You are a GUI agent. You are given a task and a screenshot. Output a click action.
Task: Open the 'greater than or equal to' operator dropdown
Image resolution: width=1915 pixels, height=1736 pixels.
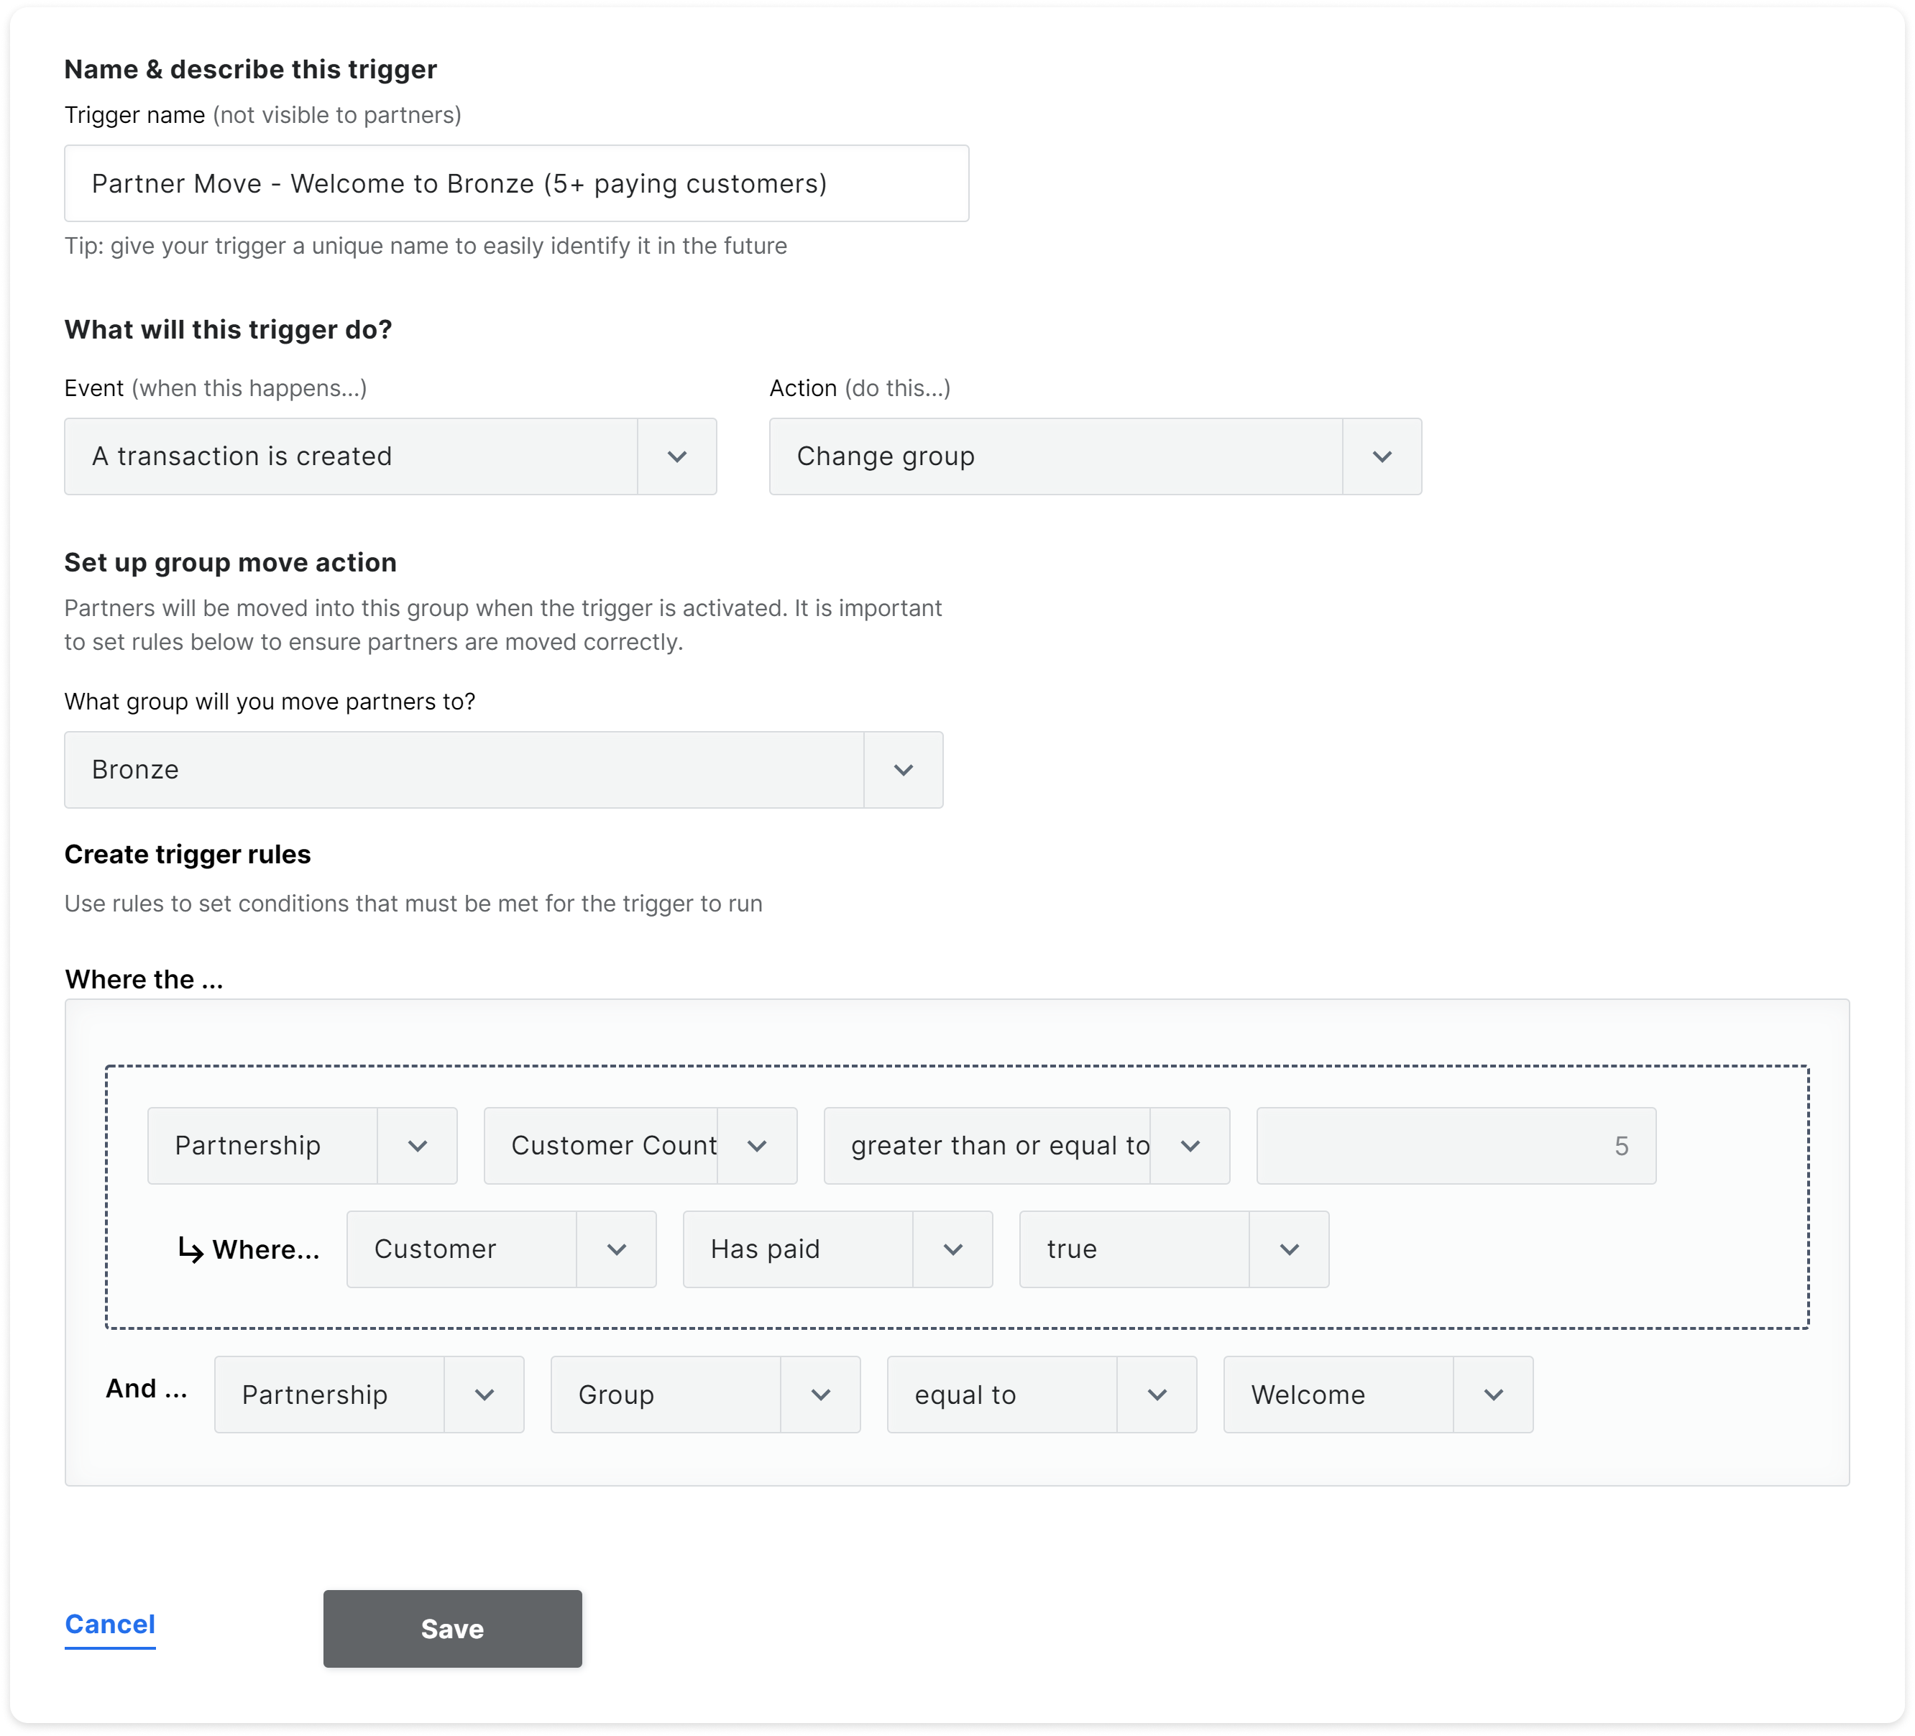[1026, 1145]
